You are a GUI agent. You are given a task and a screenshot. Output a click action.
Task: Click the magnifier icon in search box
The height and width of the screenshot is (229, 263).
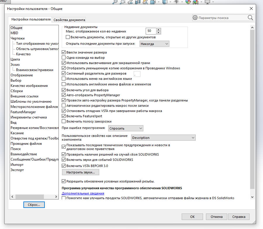click(250, 18)
